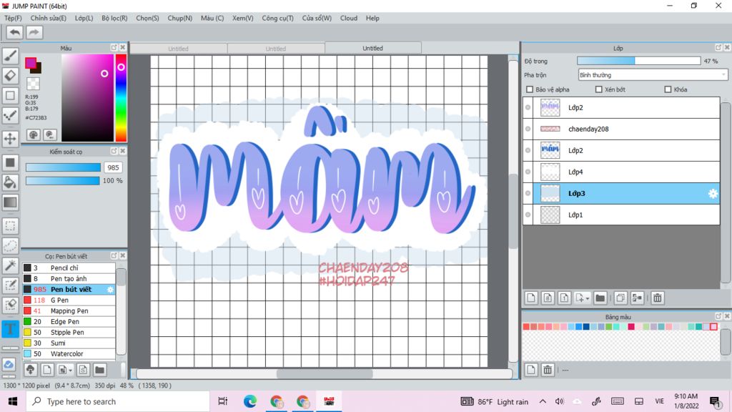
Task: Duplicate the selected layer
Action: 620,298
